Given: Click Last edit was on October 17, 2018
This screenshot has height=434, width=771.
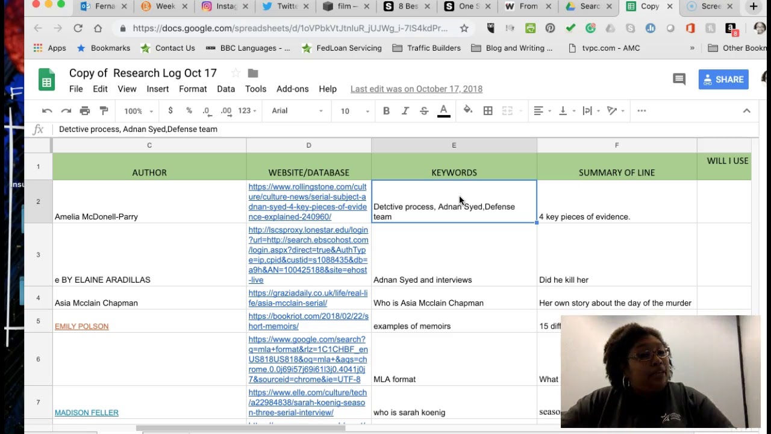Looking at the screenshot, I should tap(416, 89).
